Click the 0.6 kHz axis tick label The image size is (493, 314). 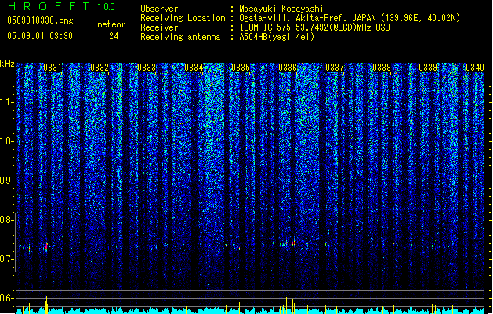point(6,298)
